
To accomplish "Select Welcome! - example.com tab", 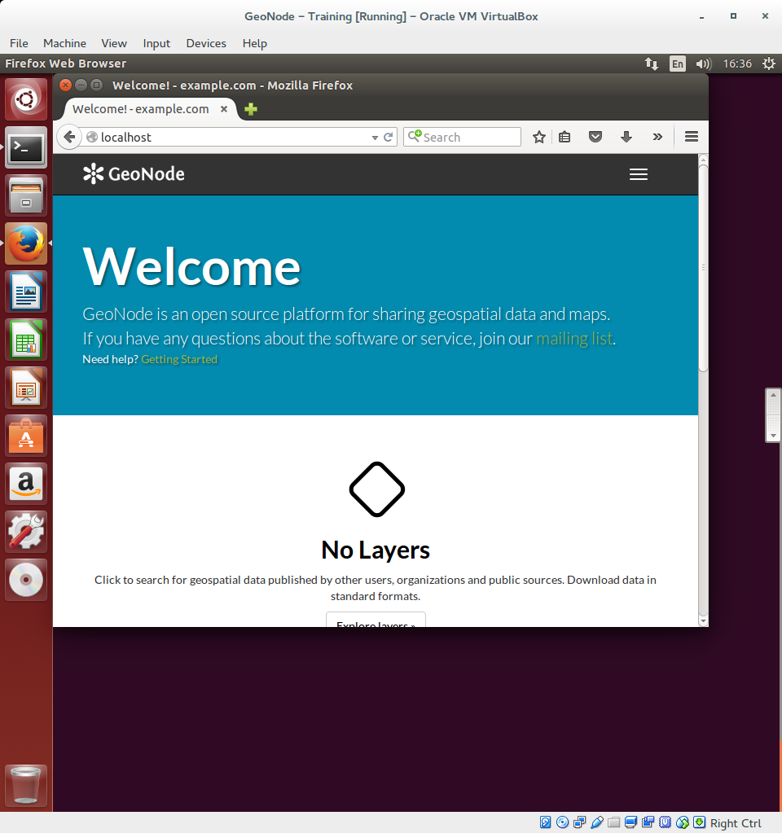I will click(141, 109).
